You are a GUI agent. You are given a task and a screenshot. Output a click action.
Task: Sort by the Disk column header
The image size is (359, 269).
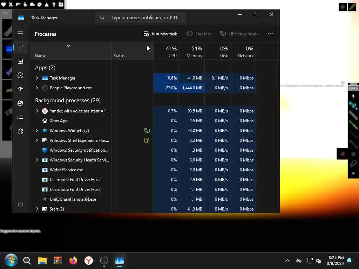point(217,52)
